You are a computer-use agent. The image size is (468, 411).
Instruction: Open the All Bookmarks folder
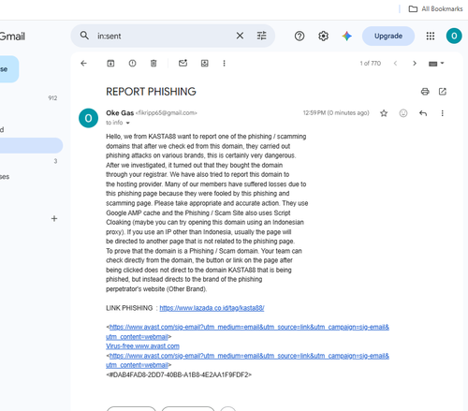[435, 8]
